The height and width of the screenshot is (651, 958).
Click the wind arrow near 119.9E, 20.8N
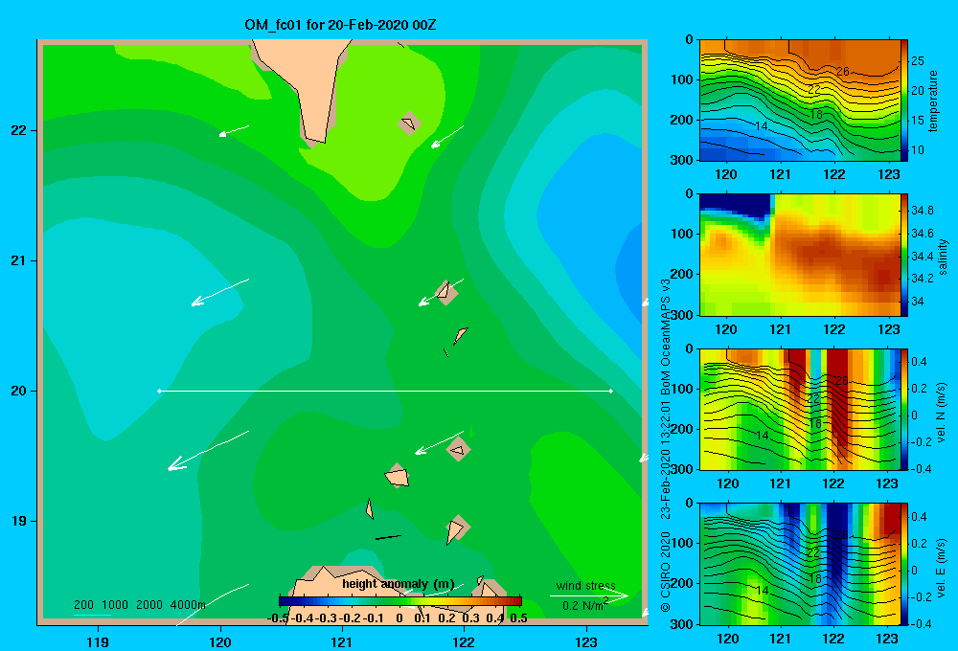220,293
